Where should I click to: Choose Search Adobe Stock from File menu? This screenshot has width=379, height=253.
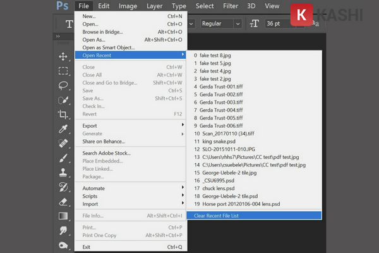click(106, 153)
